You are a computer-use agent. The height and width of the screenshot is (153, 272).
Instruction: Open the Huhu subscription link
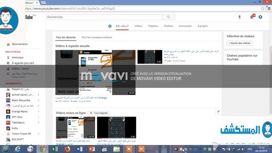pyautogui.click(x=15, y=128)
